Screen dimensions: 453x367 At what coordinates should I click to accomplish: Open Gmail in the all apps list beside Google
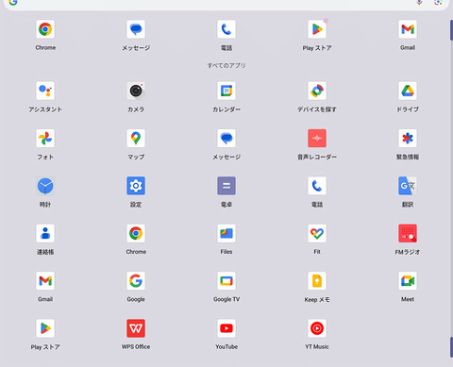coord(45,281)
